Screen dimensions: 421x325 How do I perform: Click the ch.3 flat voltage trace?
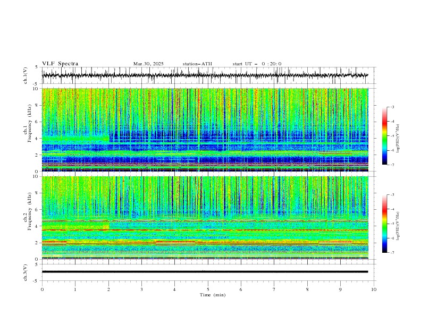(x=205, y=272)
